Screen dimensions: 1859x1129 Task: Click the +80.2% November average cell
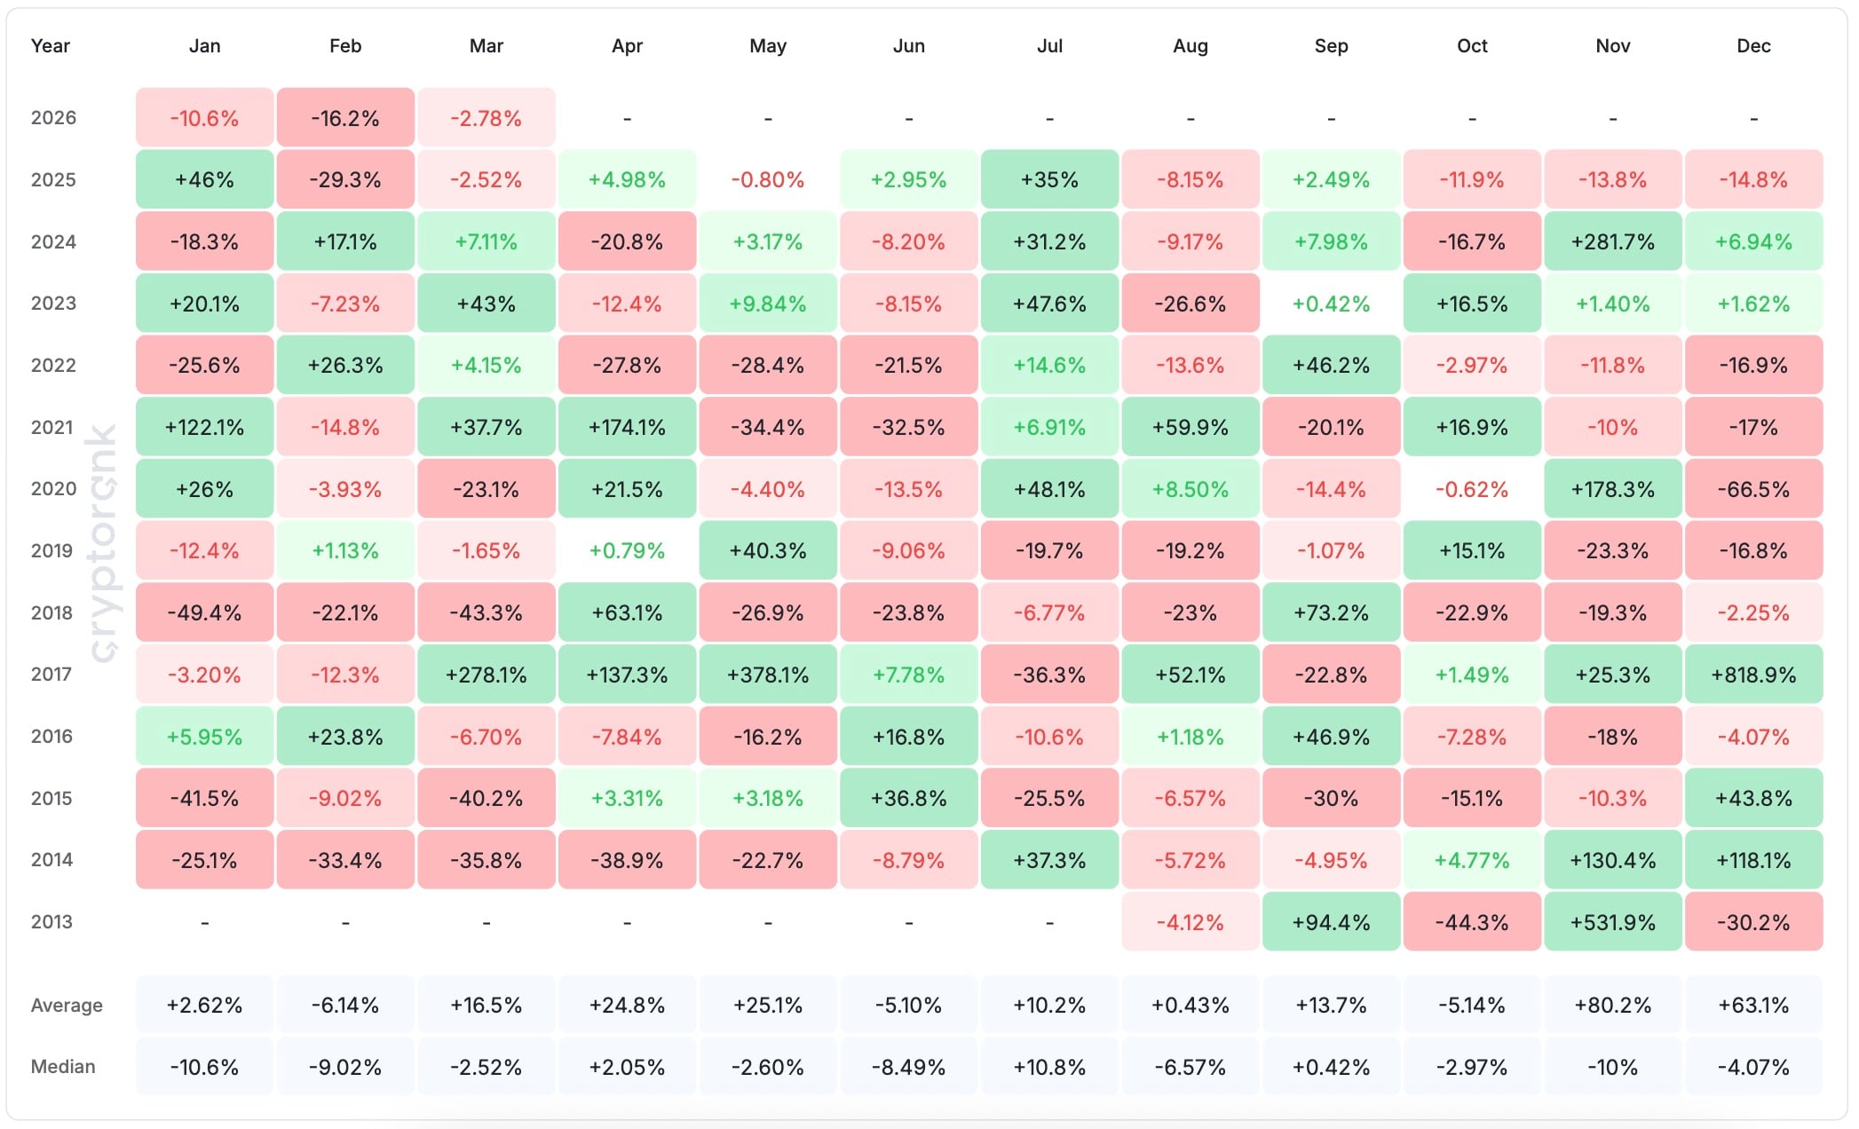(x=1612, y=1006)
